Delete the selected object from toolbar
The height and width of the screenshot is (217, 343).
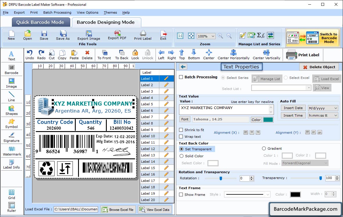tap(87, 55)
